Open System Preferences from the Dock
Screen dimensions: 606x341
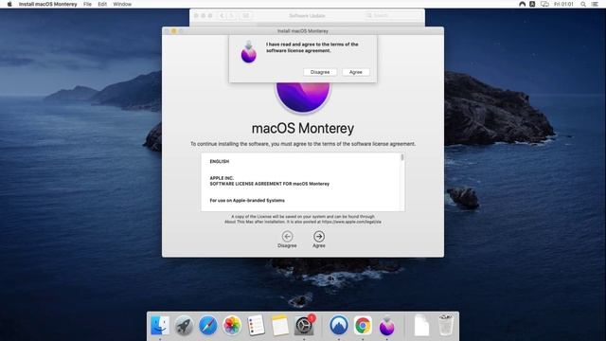point(304,325)
